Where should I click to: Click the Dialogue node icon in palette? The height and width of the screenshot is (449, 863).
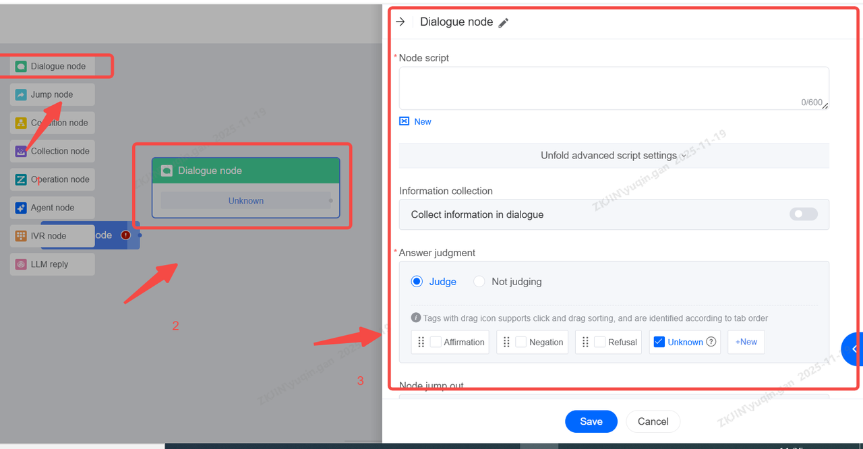click(x=21, y=66)
